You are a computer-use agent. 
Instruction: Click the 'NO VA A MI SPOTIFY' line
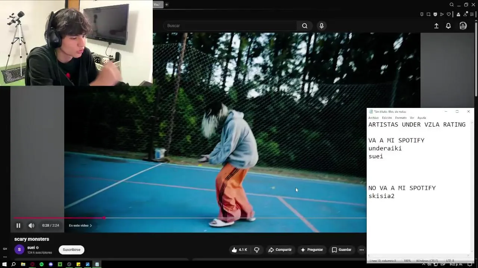402,188
